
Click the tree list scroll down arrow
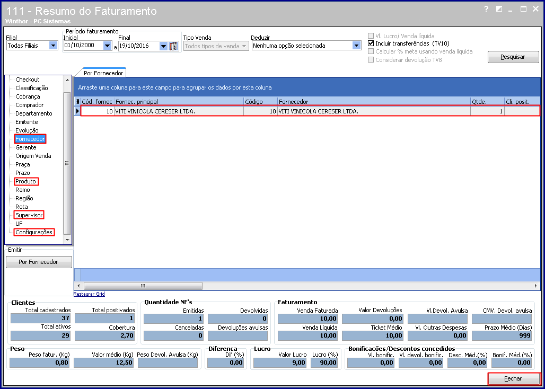(67, 240)
